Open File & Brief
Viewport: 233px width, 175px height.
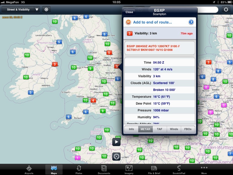click(x=154, y=169)
